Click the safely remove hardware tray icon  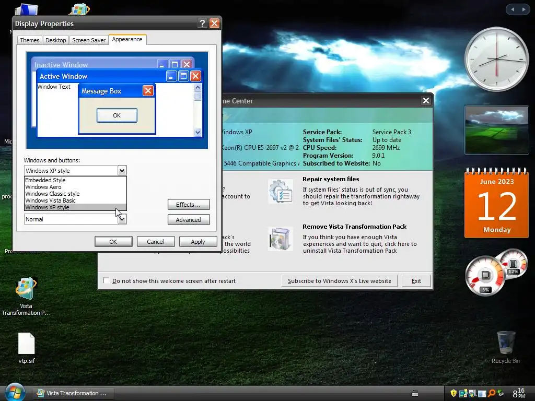[501, 393]
